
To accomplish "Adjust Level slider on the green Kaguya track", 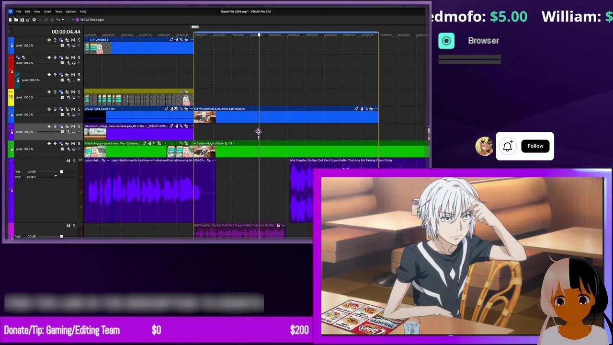I will [x=62, y=149].
